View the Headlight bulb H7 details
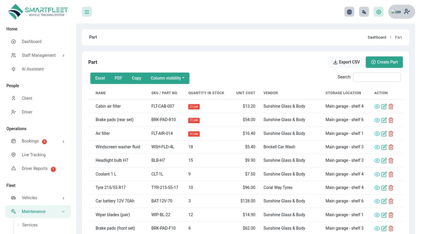Screen dimensions: 421x234 coord(377,161)
